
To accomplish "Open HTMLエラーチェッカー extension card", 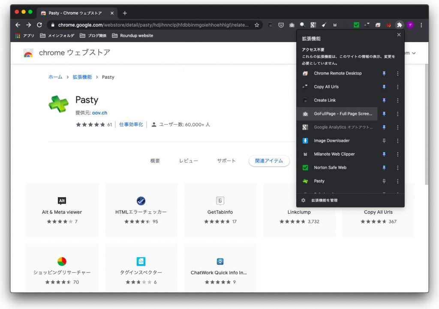I will 141,210.
